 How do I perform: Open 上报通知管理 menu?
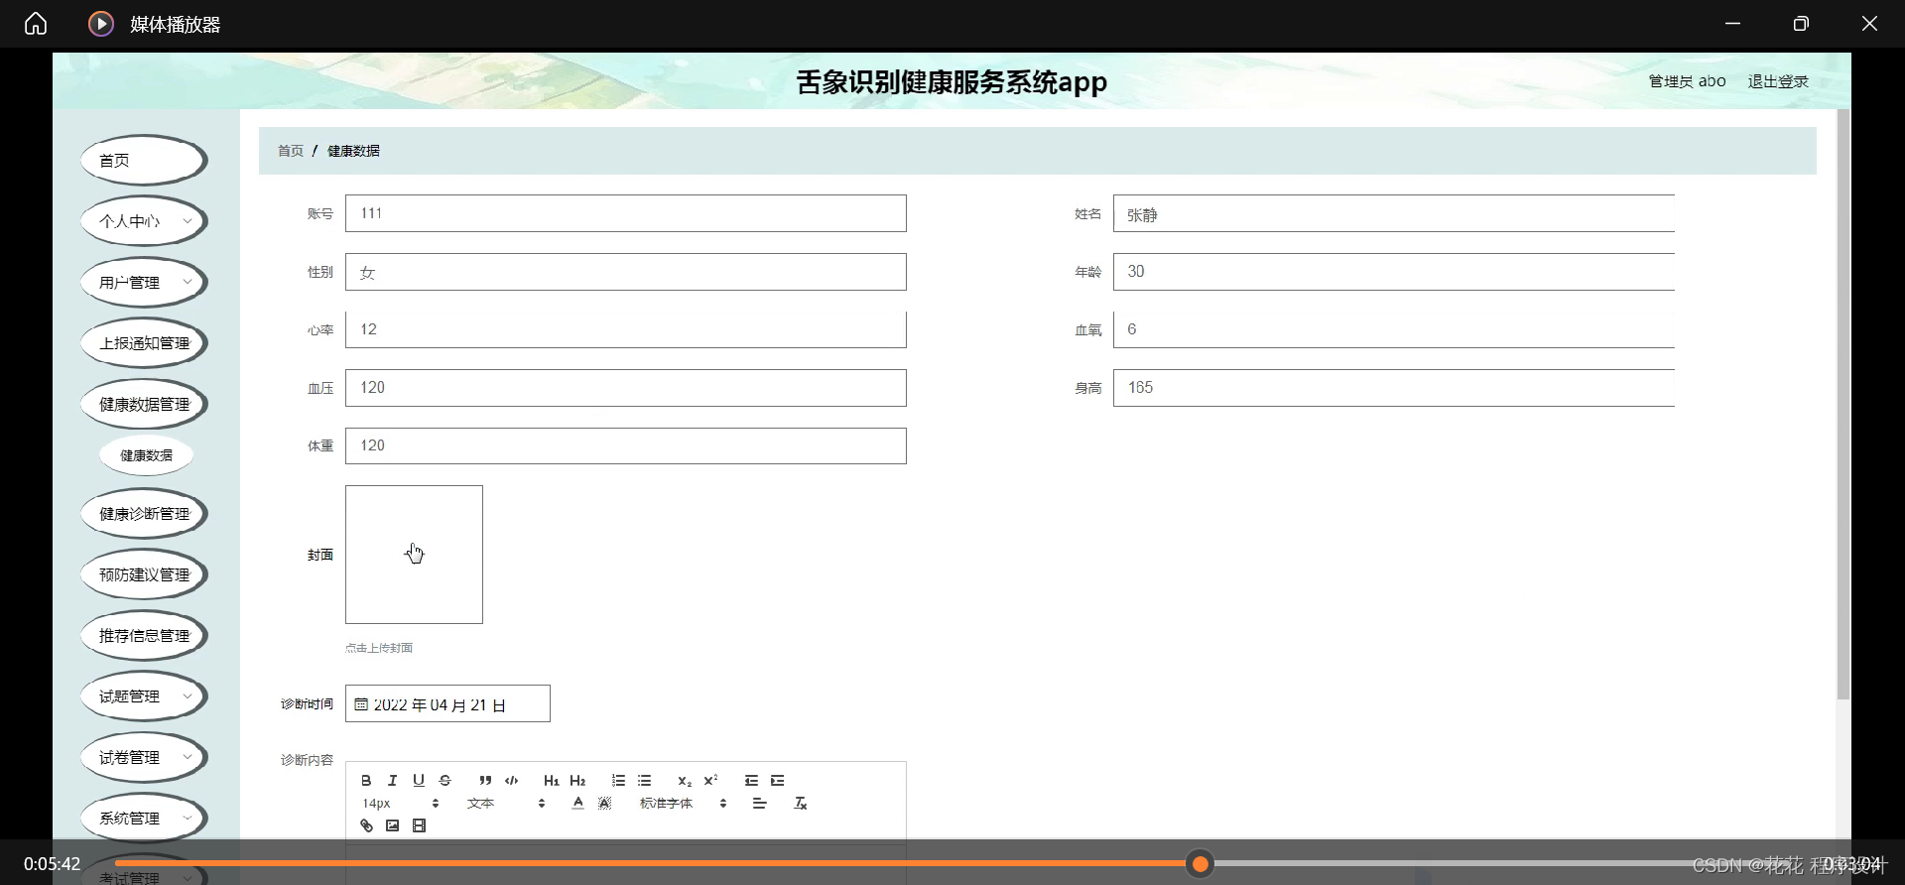click(144, 343)
